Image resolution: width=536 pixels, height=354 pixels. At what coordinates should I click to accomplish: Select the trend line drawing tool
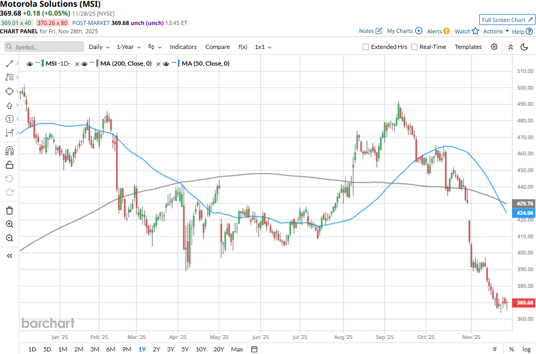[9, 64]
